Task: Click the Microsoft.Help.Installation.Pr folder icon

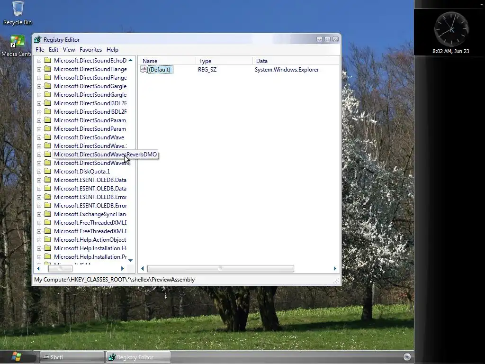Action: (48, 256)
